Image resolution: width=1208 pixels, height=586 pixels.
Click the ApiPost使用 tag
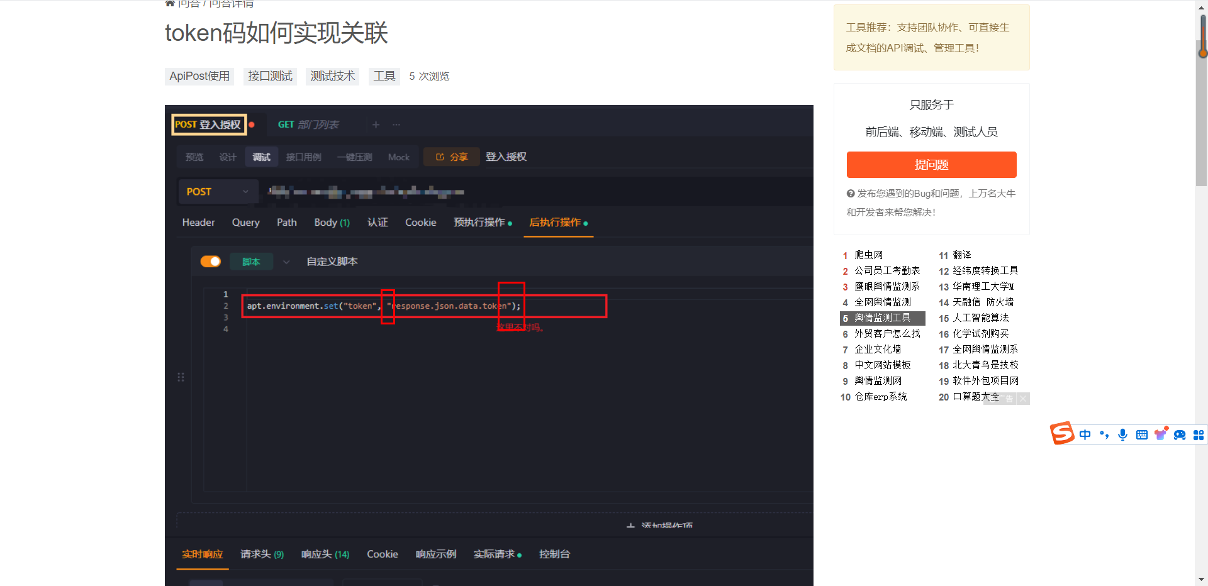199,76
